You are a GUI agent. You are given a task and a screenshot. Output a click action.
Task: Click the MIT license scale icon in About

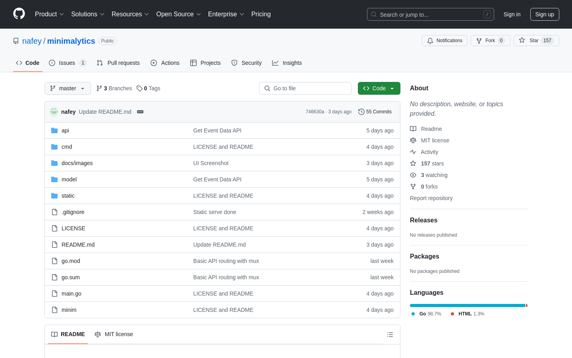(413, 140)
